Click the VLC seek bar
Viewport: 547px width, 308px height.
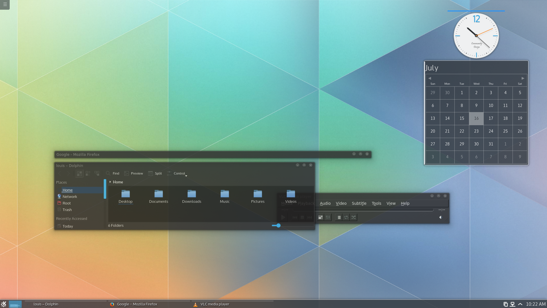363,210
